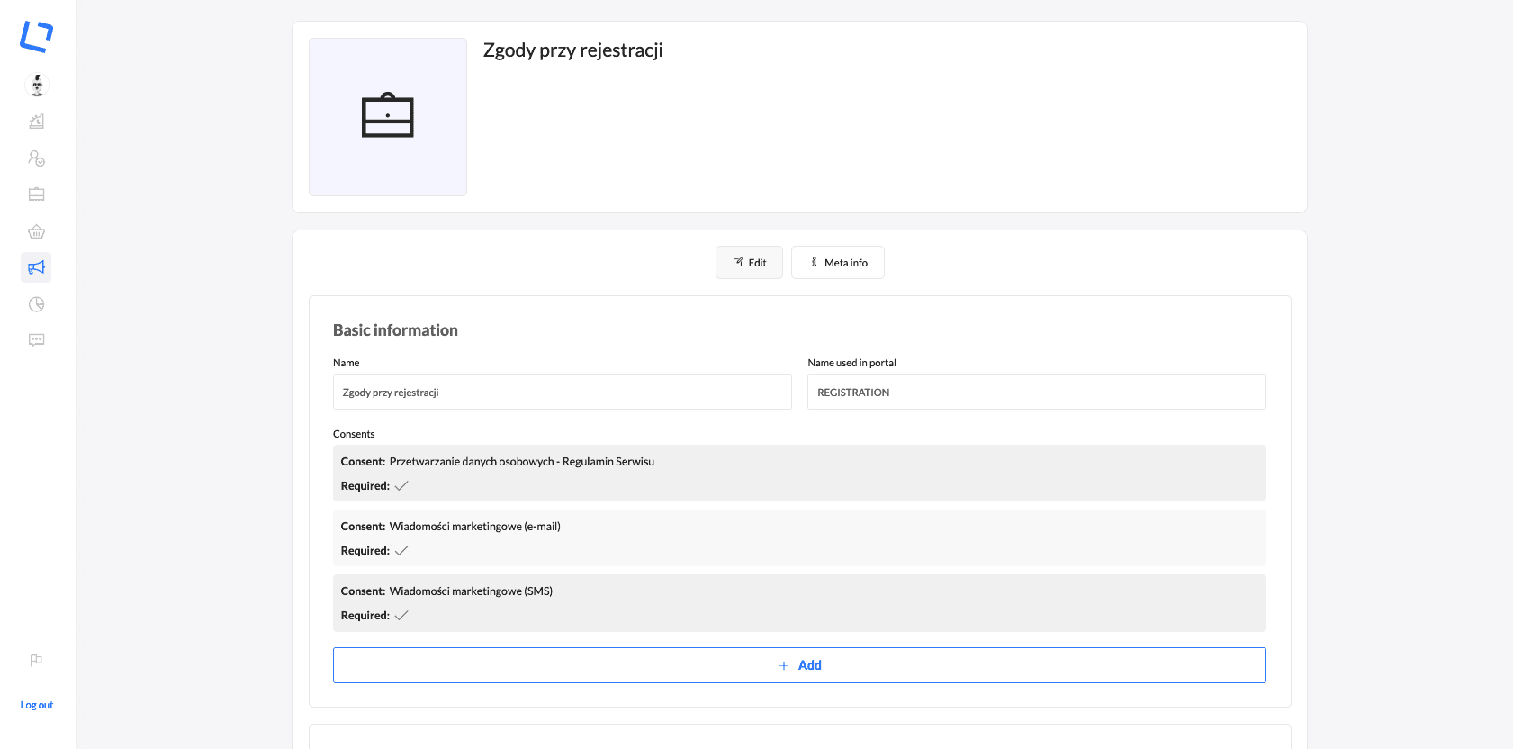Image resolution: width=1513 pixels, height=749 pixels.
Task: Open the chat bubble sidebar icon
Action: tap(37, 340)
